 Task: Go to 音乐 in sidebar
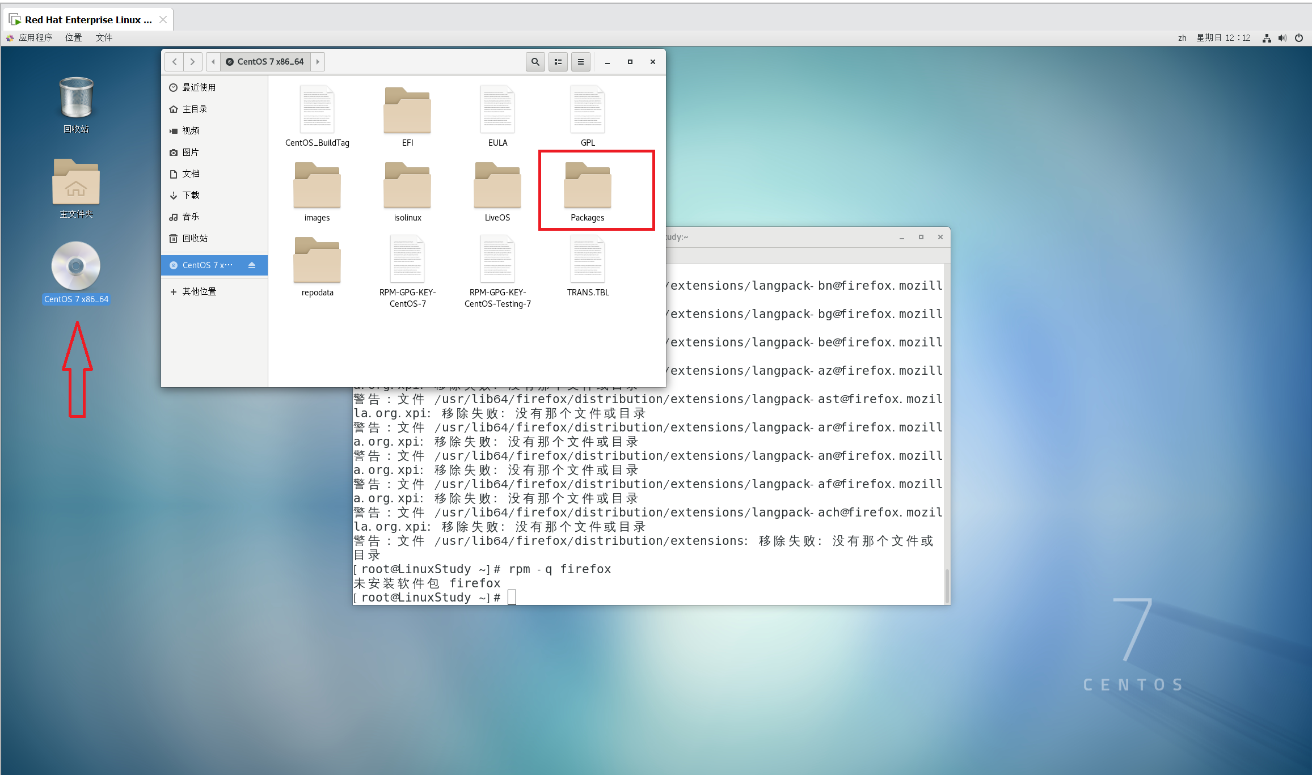point(214,217)
